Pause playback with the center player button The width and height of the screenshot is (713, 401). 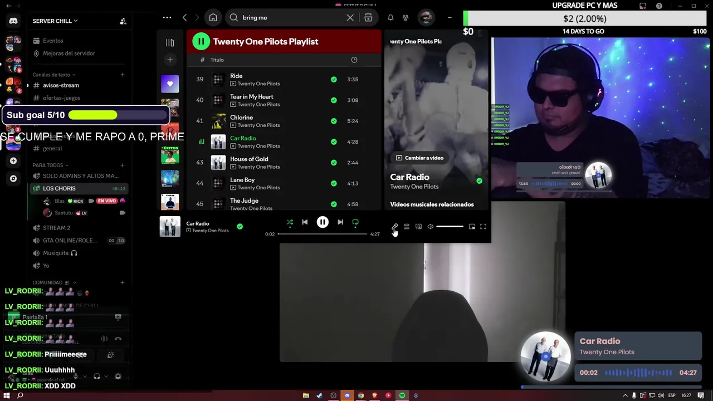323,222
